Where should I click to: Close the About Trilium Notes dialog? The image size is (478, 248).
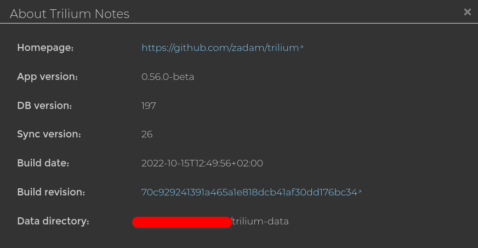(x=468, y=12)
